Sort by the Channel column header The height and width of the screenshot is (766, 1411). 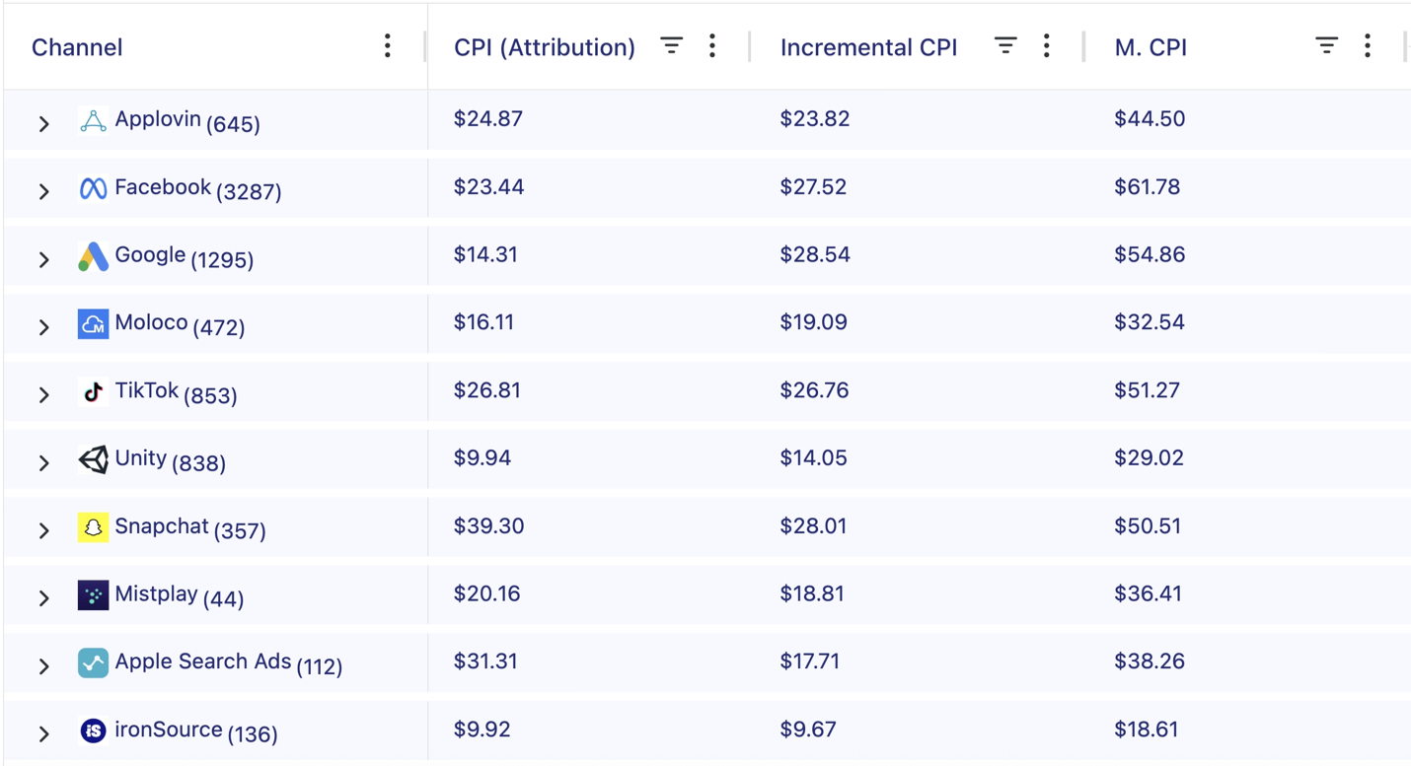pyautogui.click(x=77, y=47)
